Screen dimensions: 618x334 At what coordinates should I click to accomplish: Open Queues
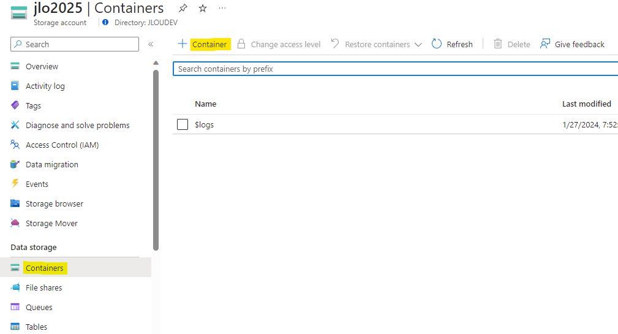click(x=39, y=307)
